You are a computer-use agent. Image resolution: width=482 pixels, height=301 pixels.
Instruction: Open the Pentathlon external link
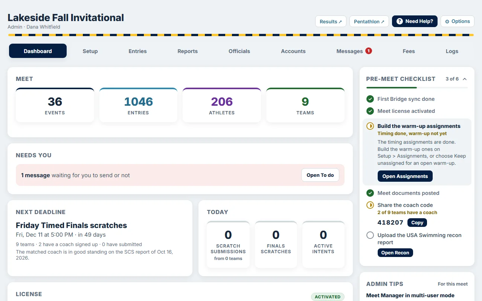coord(369,21)
